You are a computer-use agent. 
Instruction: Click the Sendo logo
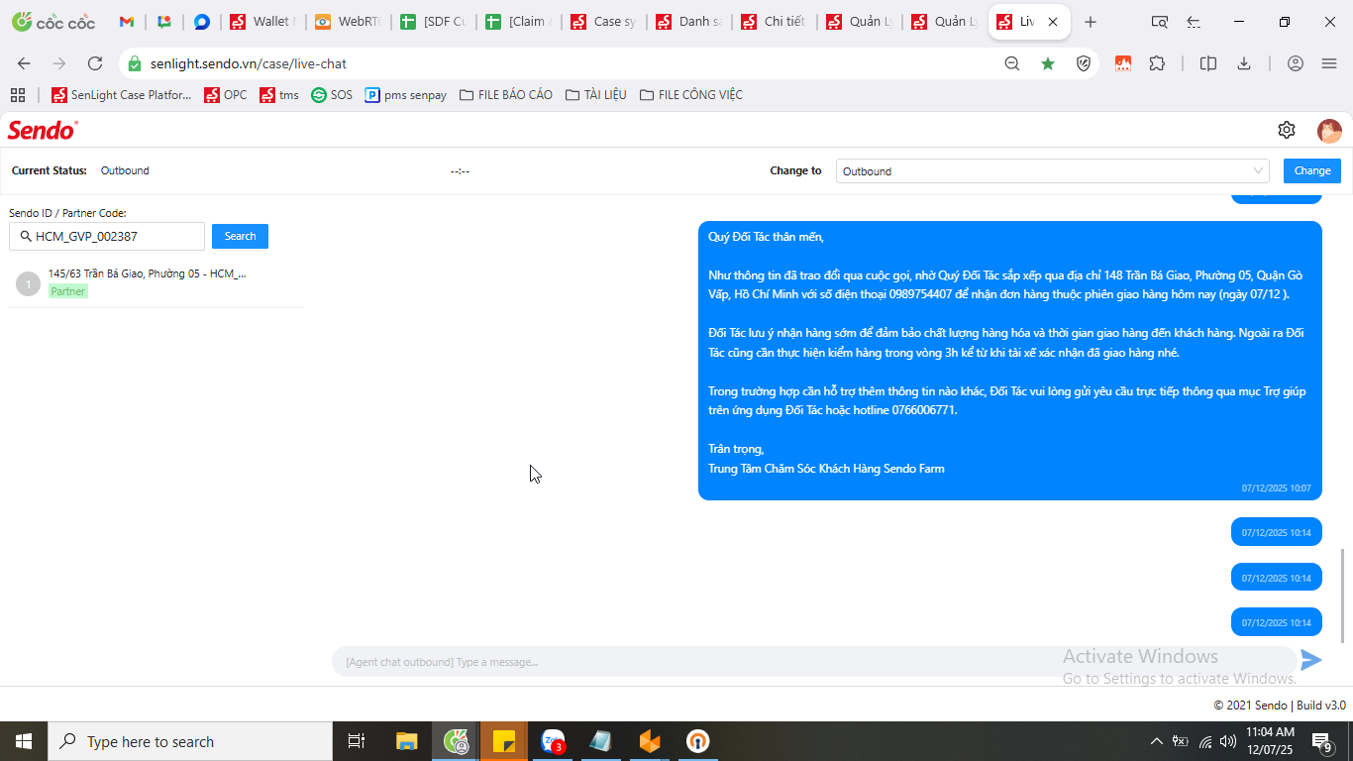pos(43,130)
